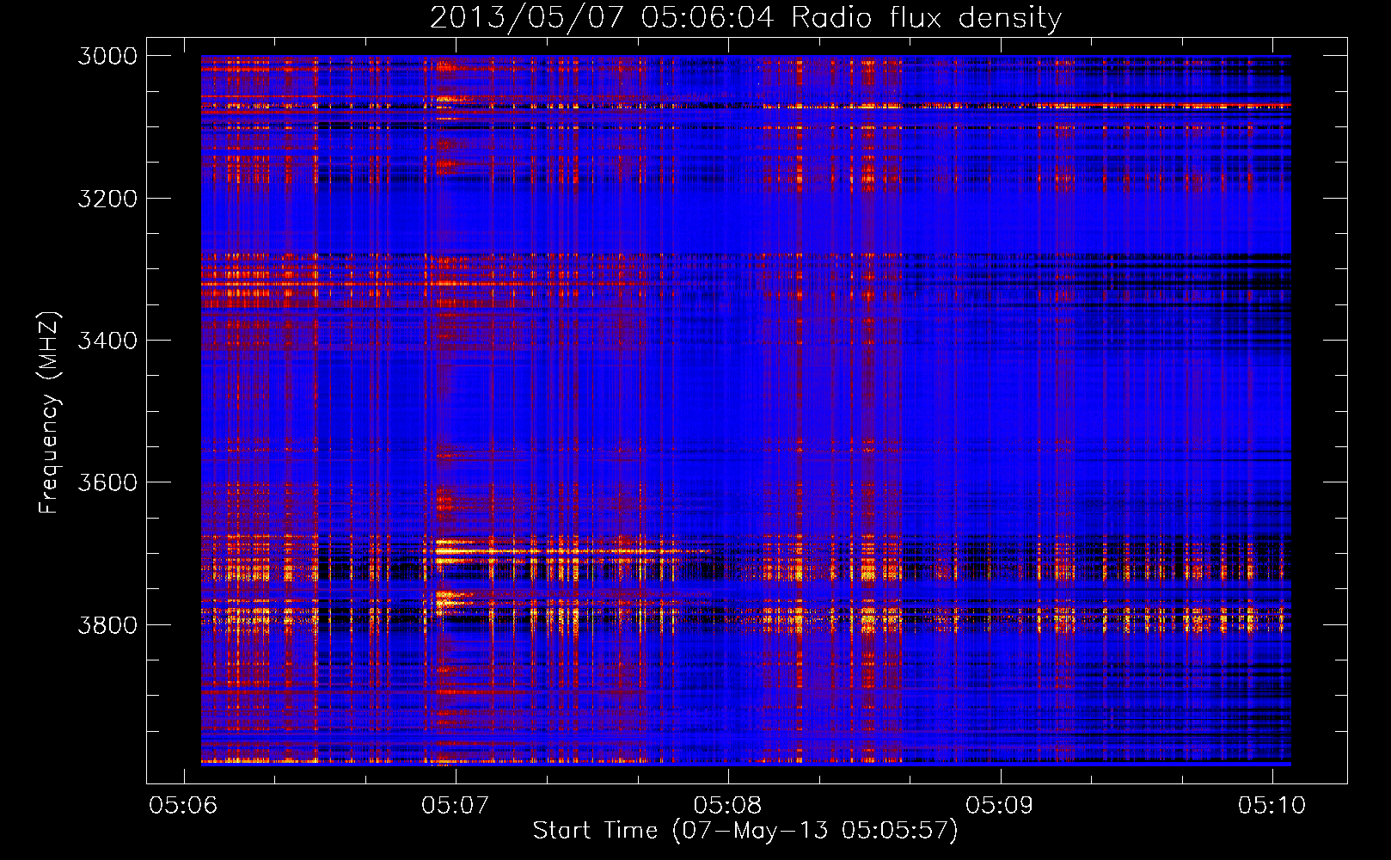1391x860 pixels.
Task: Click the 05:09 time tick label
Action: [x=1000, y=805]
